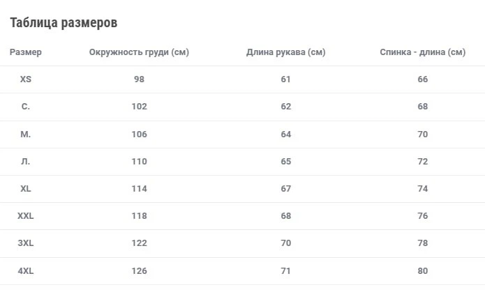Select the XS size row label
The width and height of the screenshot is (485, 299).
(x=26, y=79)
